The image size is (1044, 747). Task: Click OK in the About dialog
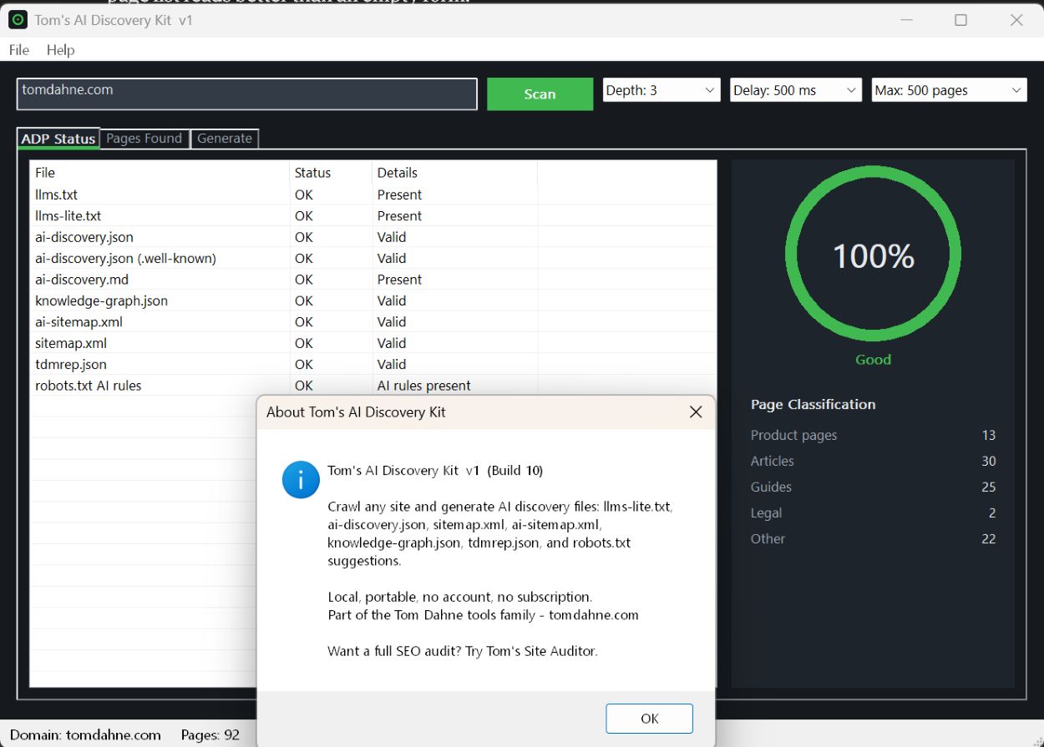pyautogui.click(x=649, y=719)
